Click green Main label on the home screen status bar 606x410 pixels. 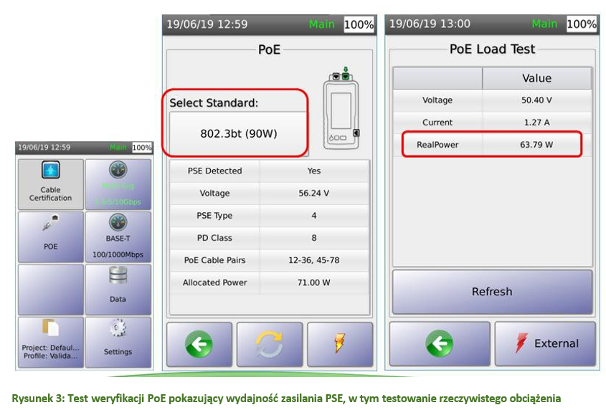tap(118, 148)
